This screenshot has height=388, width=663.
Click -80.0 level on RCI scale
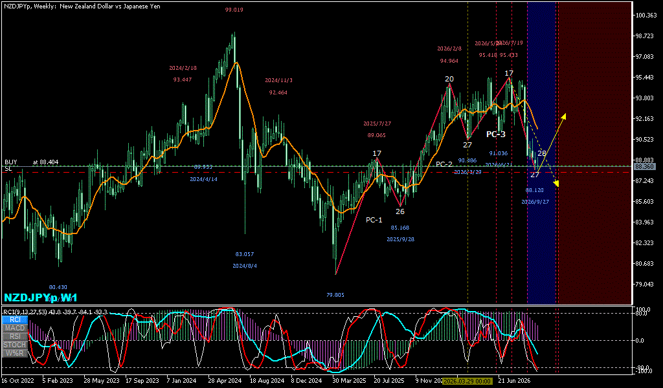[x=642, y=368]
